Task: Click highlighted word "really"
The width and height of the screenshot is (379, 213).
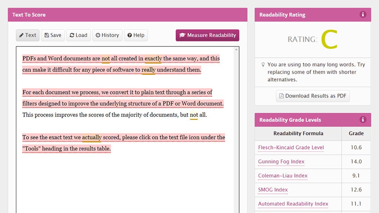Action: pyautogui.click(x=148, y=70)
